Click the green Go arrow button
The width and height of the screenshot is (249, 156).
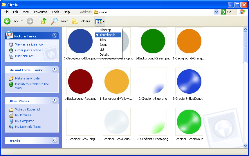point(223,12)
